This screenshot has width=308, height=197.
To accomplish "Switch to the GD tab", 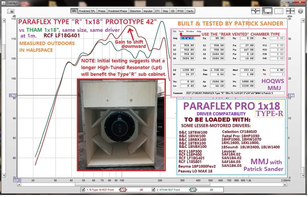I will (x=173, y=11).
